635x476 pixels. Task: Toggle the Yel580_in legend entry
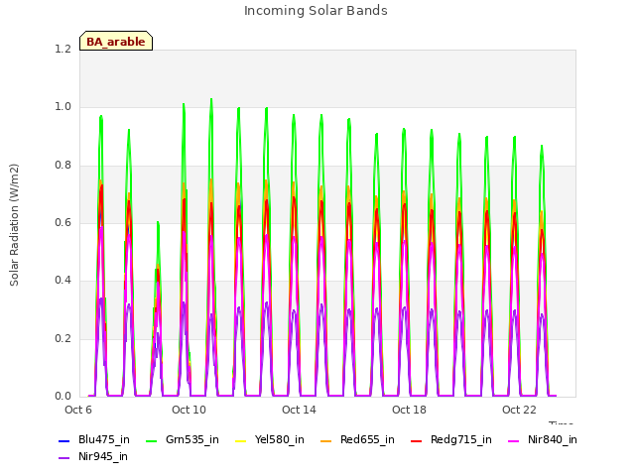pyautogui.click(x=269, y=439)
